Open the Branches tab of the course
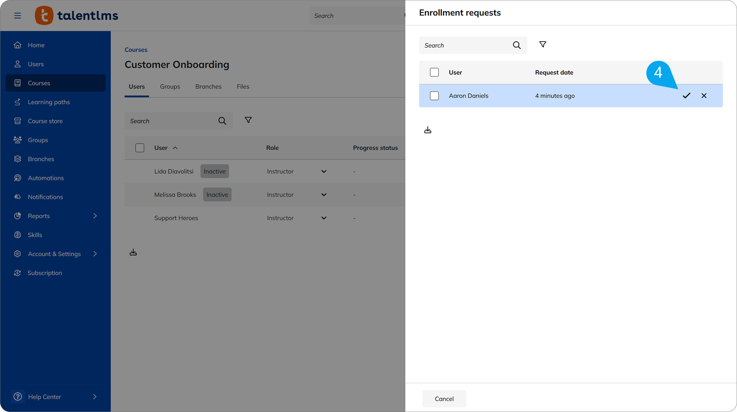 point(208,87)
